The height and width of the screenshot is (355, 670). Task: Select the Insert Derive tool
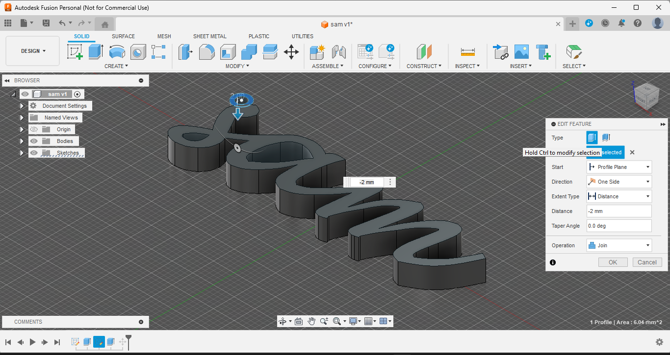500,51
